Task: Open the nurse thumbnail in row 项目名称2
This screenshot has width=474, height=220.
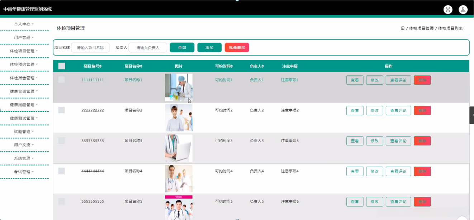Action: (x=179, y=118)
